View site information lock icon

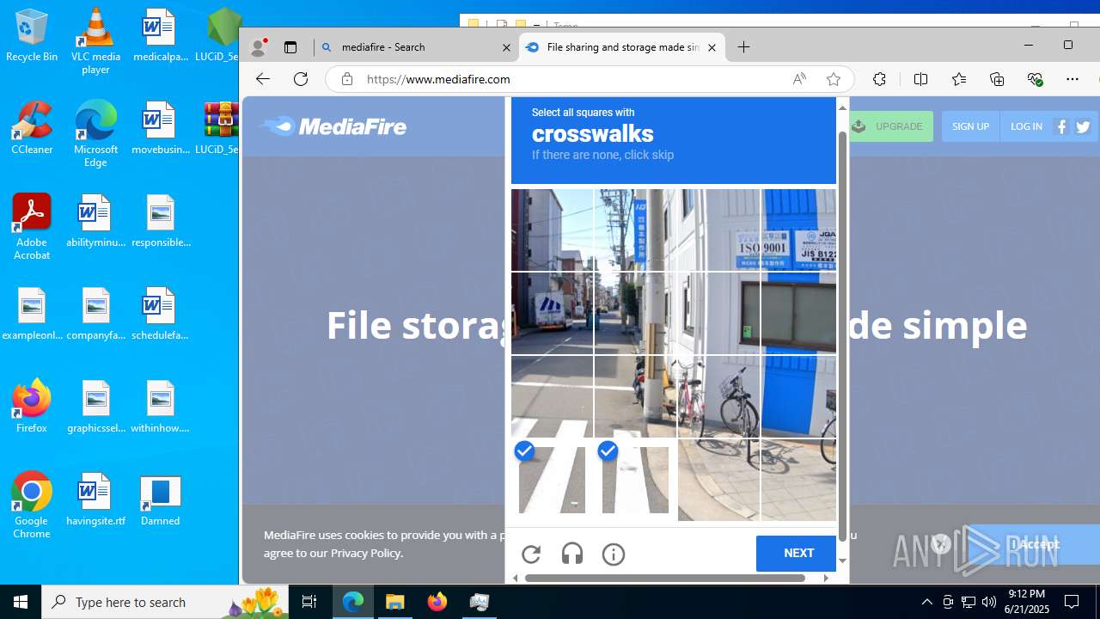pos(347,79)
